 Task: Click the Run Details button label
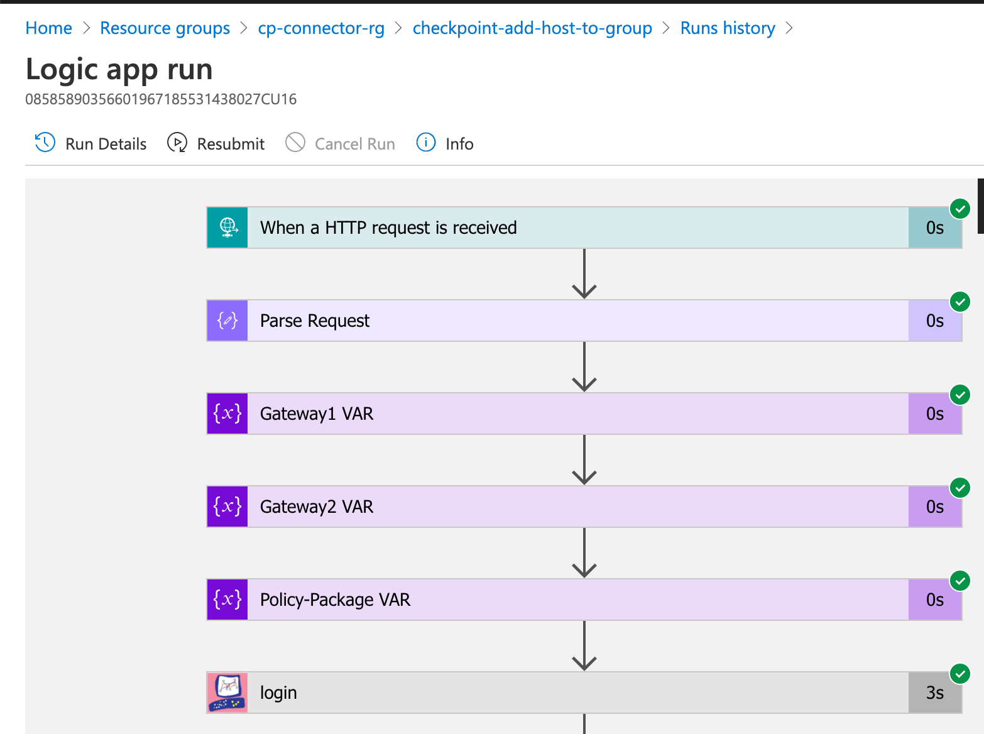[106, 144]
